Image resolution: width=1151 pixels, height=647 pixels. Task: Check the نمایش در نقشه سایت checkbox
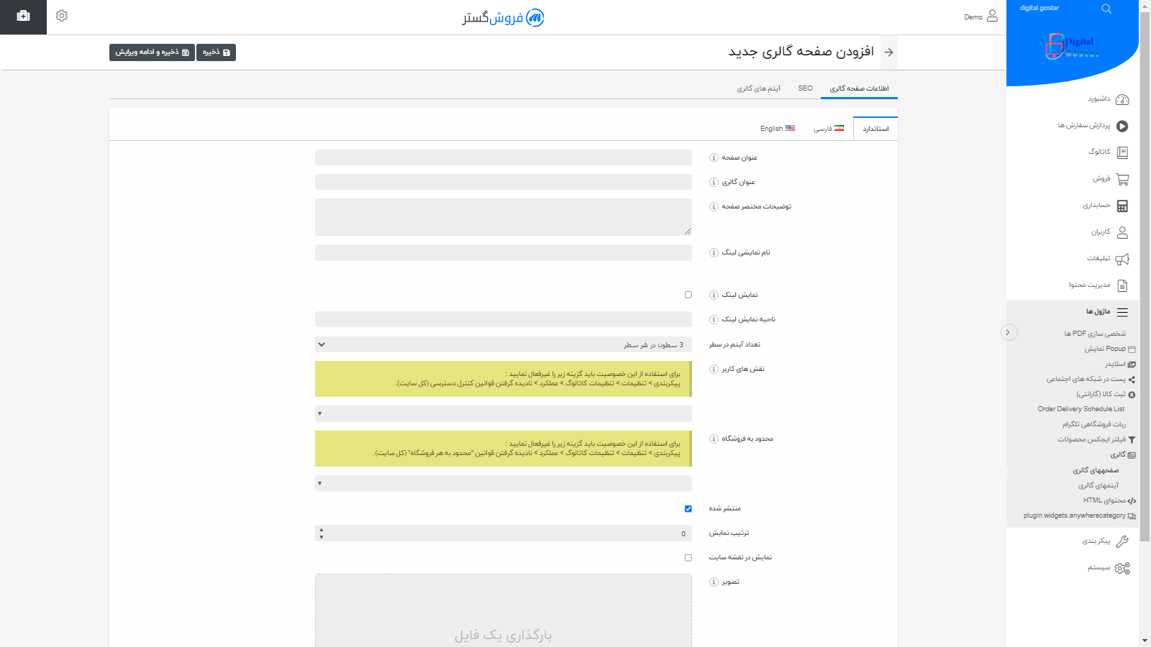click(x=688, y=558)
